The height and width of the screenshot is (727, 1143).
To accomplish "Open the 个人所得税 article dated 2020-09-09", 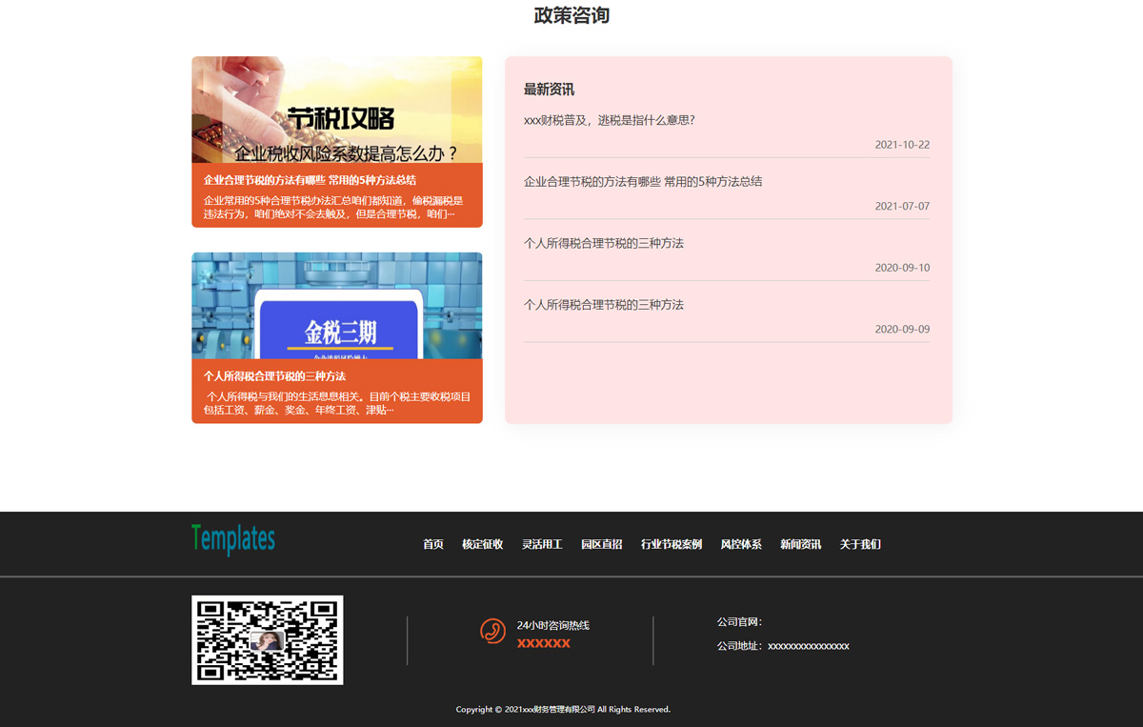I will click(x=604, y=305).
